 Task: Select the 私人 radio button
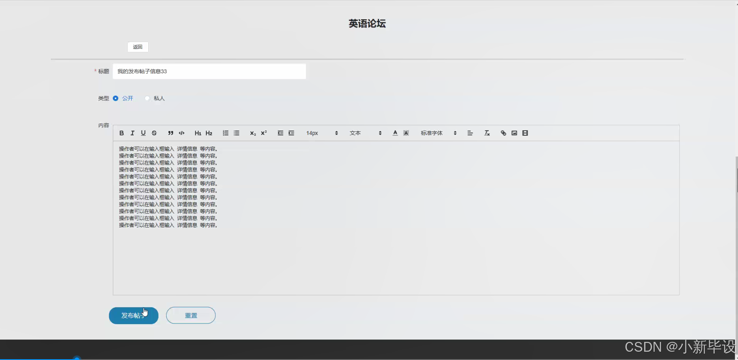pos(147,98)
